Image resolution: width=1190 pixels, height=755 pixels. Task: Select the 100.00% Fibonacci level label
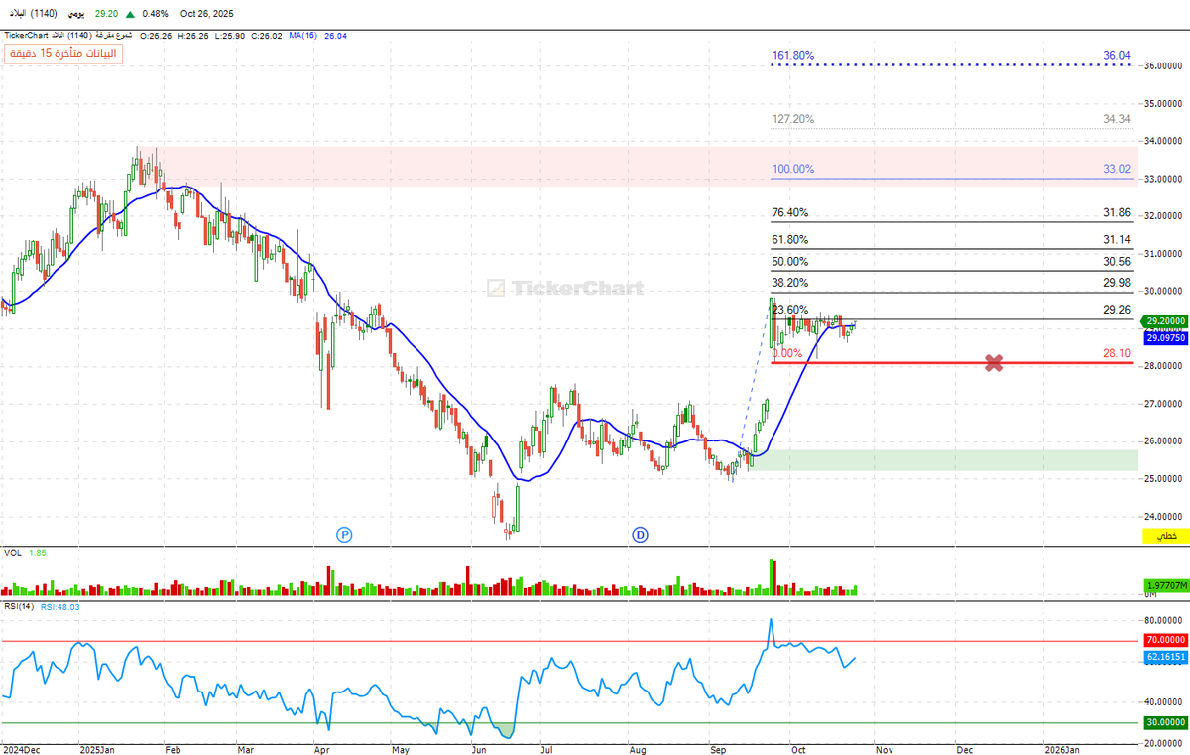tap(793, 169)
